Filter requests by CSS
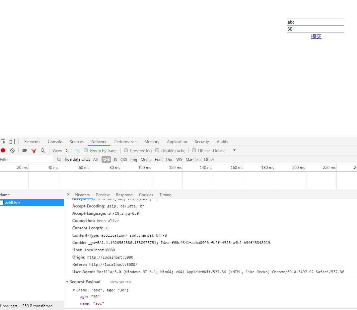The image size is (357, 310). (124, 159)
